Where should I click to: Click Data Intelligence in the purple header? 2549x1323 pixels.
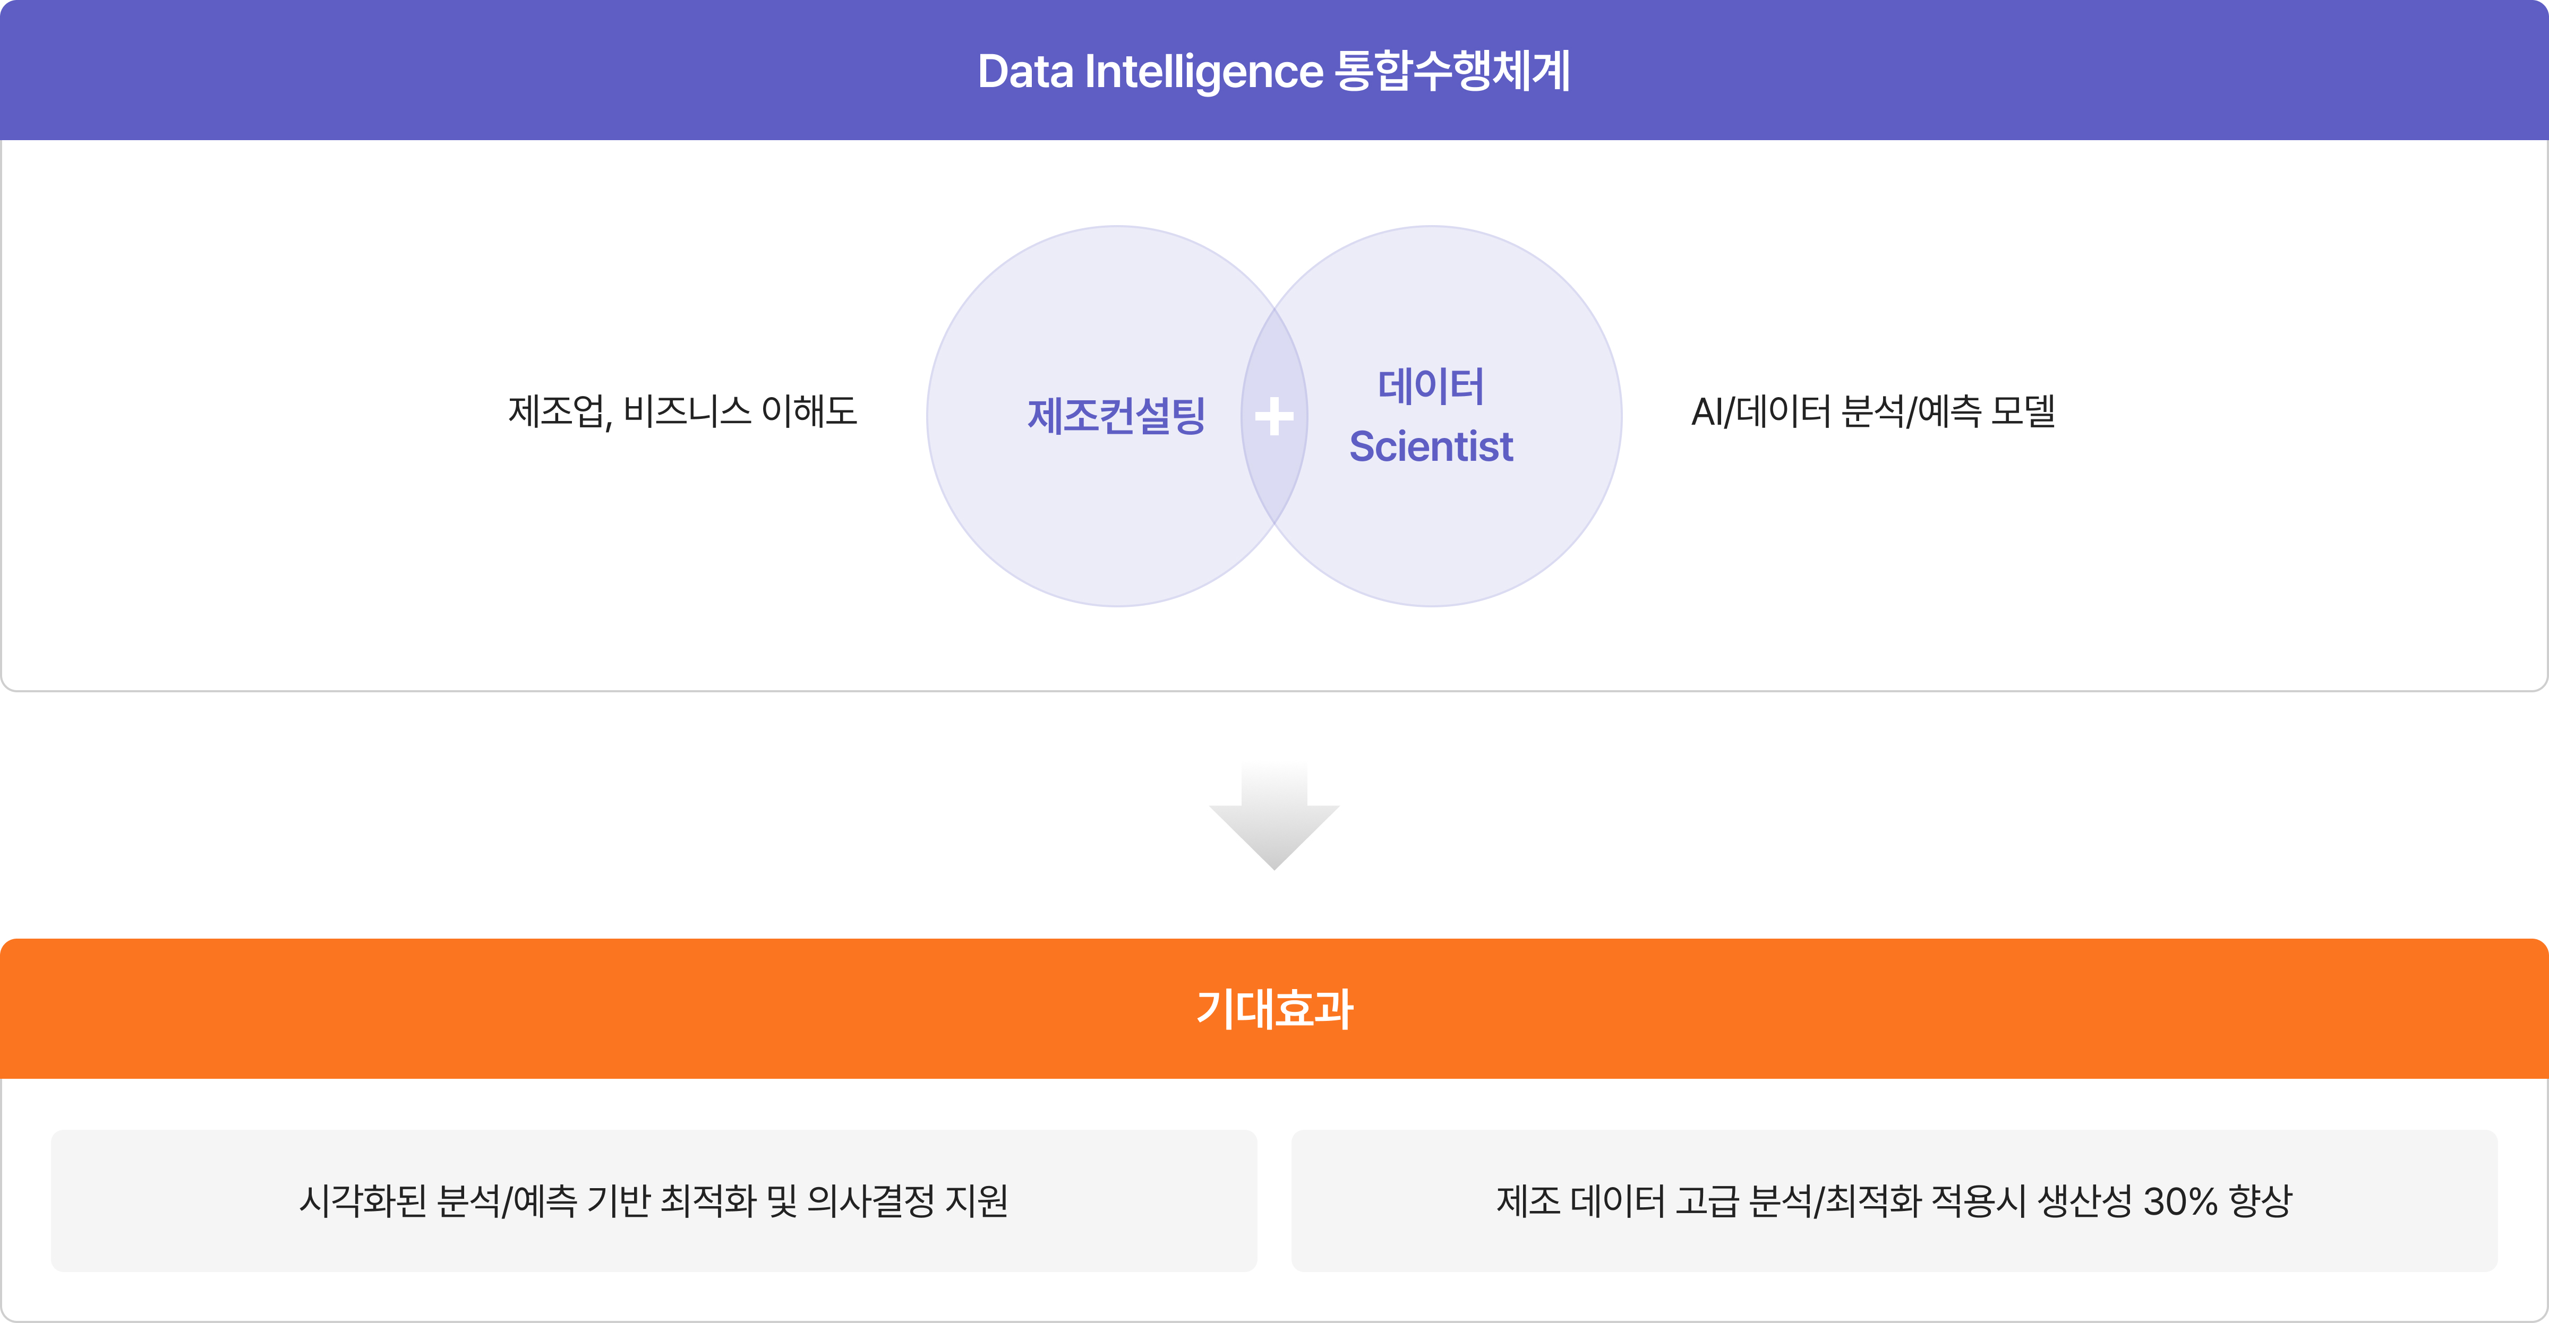point(1150,71)
